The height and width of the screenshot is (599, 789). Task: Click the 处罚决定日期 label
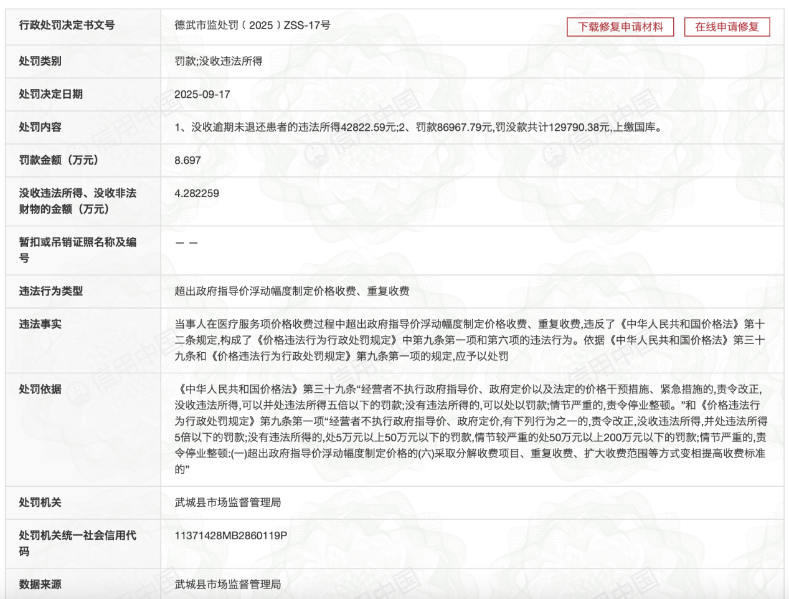pyautogui.click(x=50, y=94)
